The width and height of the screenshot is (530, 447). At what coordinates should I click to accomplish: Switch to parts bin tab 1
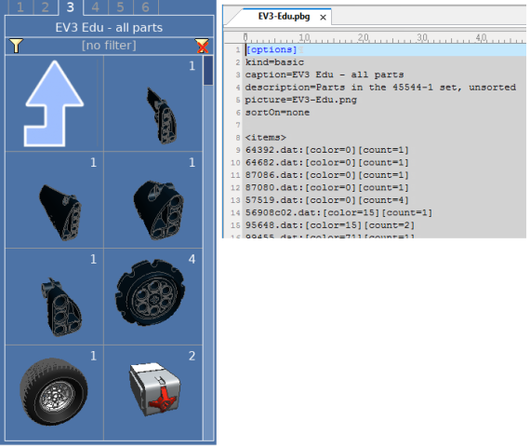[20, 7]
